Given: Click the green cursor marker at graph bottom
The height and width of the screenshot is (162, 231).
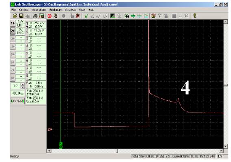Looking at the screenshot, I should [x=61, y=145].
